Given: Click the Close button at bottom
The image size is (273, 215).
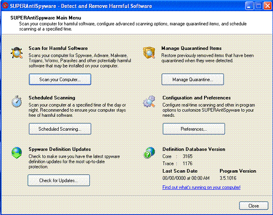Looking at the screenshot, I should pos(254,206).
